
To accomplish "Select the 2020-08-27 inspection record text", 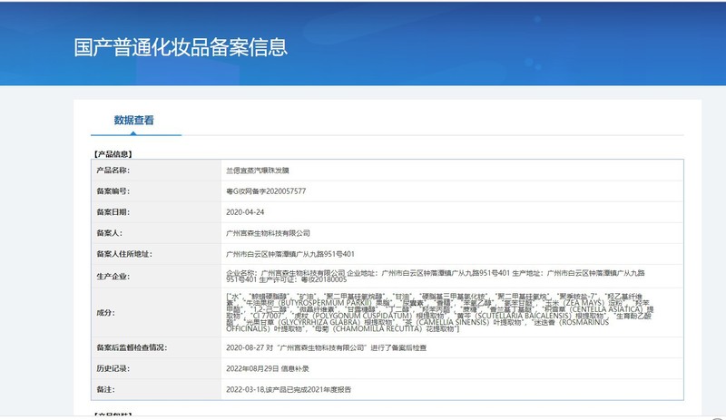I will 326,347.
